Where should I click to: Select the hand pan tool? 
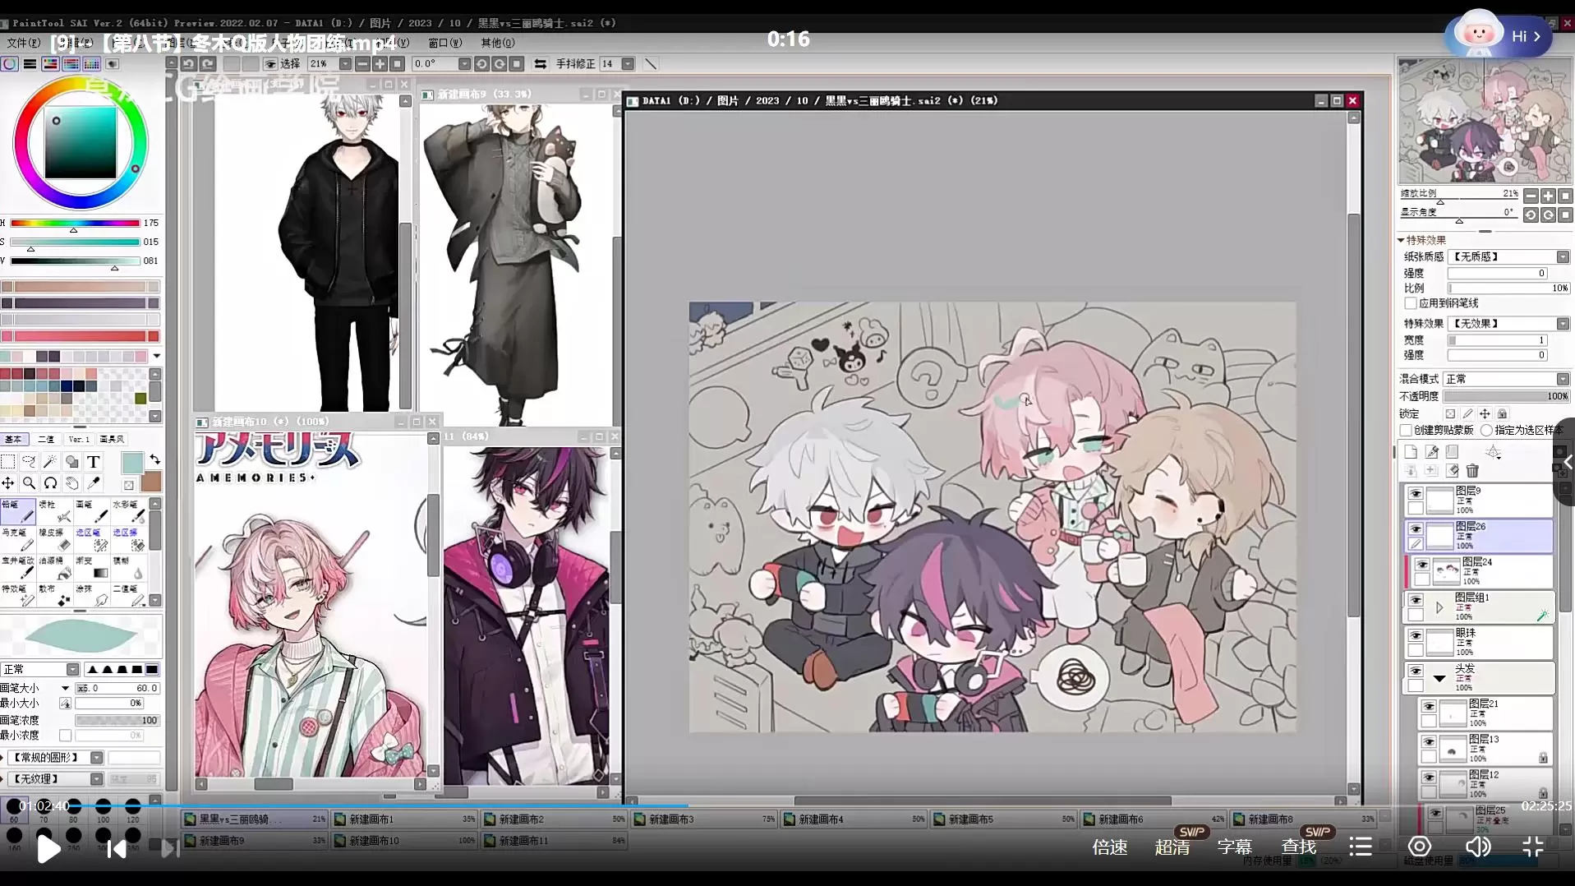[72, 483]
